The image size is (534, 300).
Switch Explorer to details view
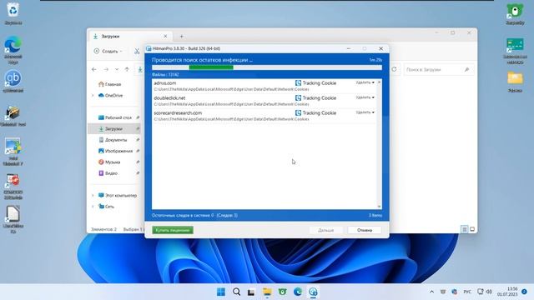(465, 229)
